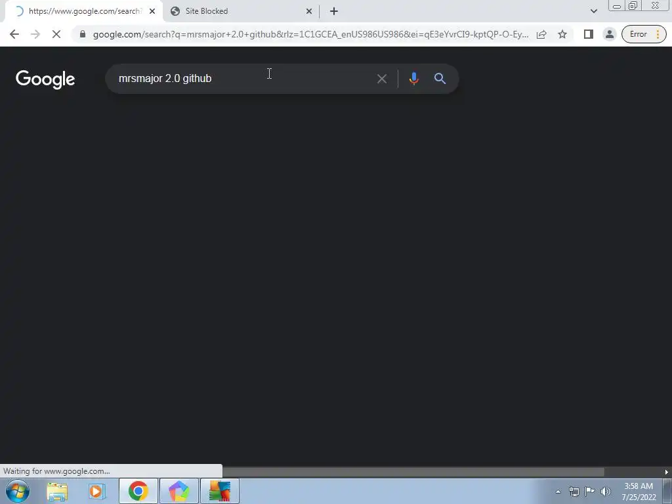Stop loading the page

56,34
